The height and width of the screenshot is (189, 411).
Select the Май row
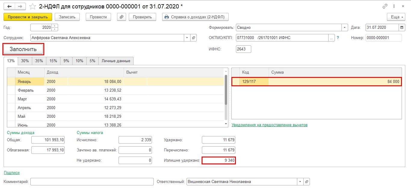pyautogui.click(x=116, y=116)
